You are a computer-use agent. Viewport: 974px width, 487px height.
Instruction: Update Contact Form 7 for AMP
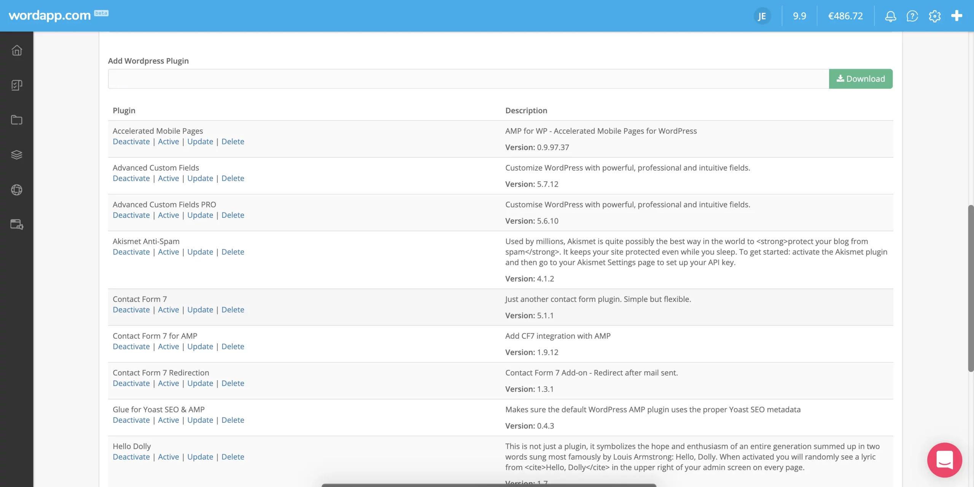coord(200,347)
